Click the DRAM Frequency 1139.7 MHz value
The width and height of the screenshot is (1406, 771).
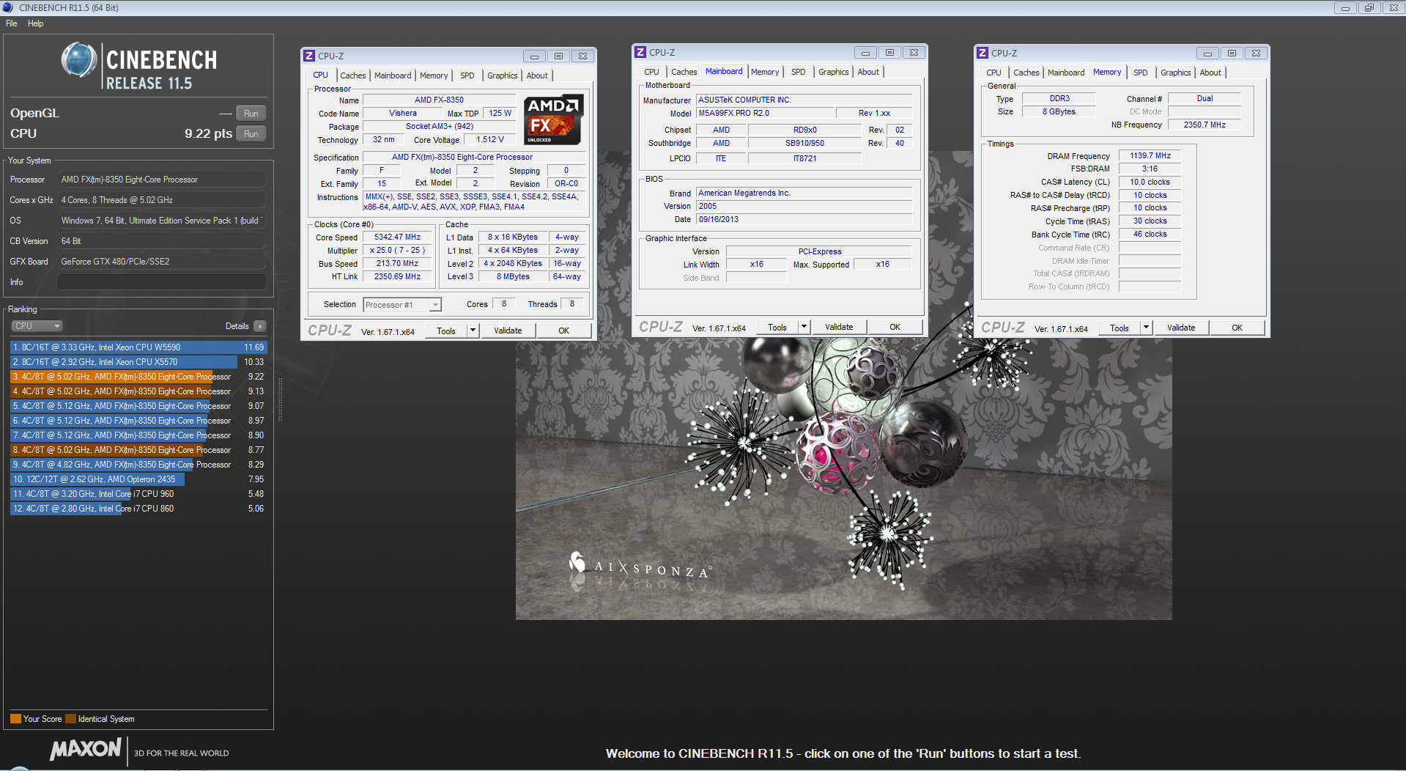click(x=1150, y=155)
